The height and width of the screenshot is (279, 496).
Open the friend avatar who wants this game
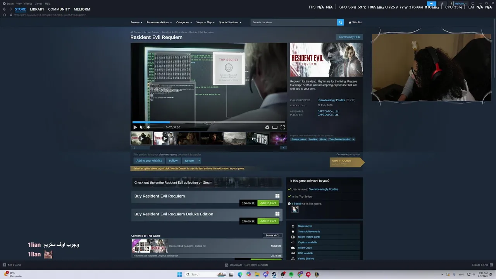point(295,209)
